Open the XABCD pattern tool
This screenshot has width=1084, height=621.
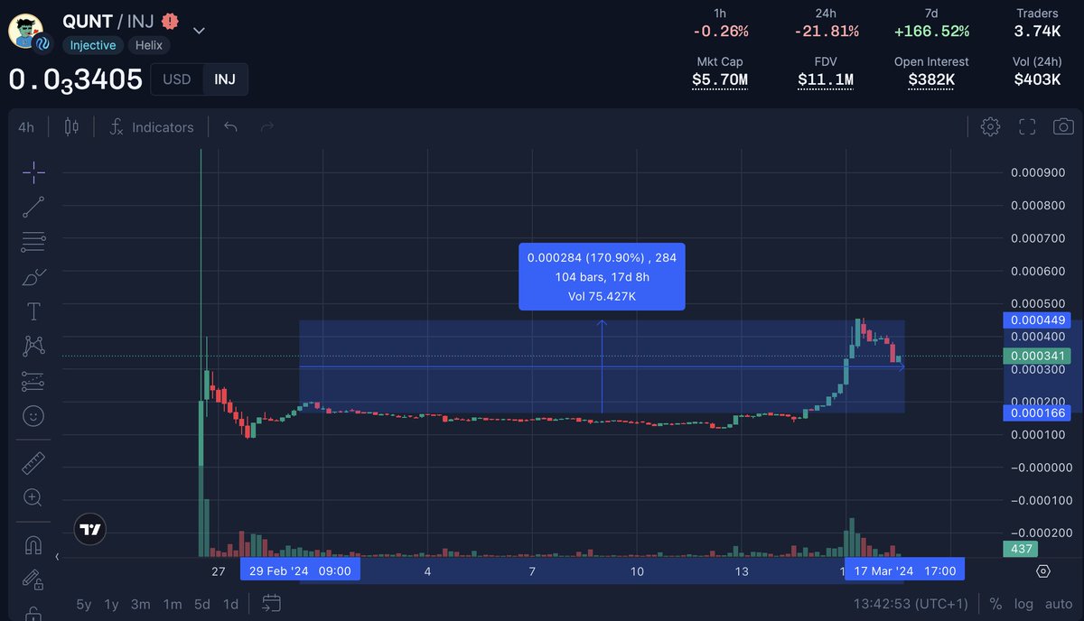33,346
